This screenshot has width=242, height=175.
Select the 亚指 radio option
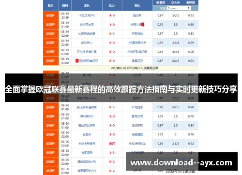click(x=158, y=2)
